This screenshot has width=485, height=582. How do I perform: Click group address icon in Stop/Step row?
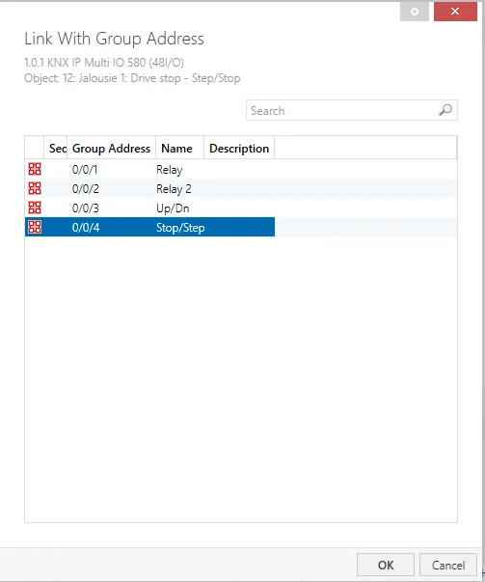pyautogui.click(x=35, y=227)
